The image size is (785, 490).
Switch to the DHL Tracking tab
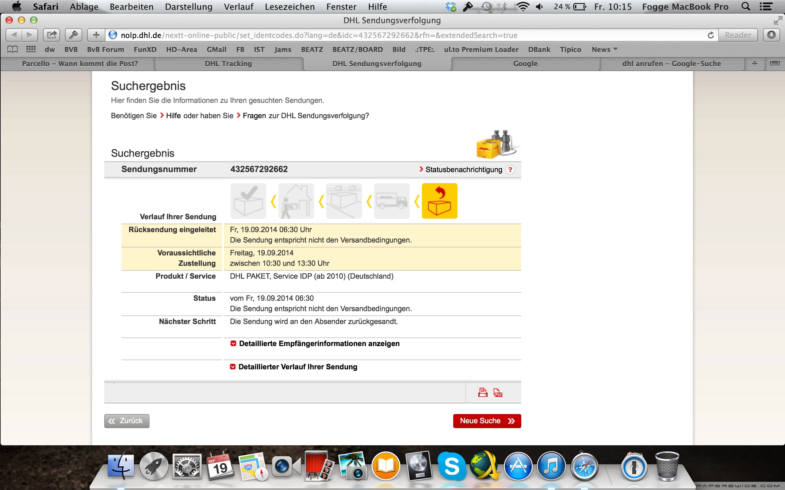click(x=228, y=64)
